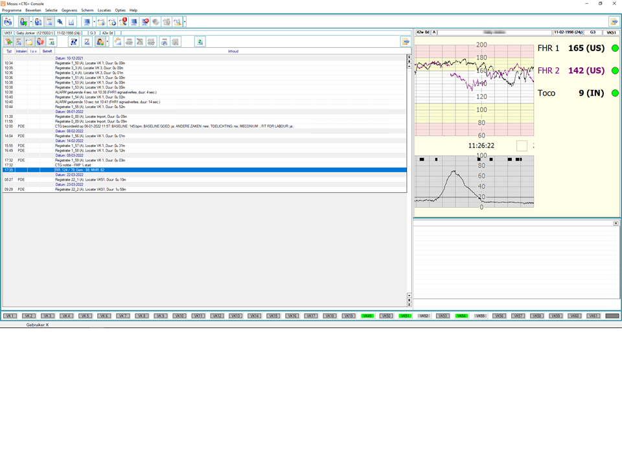The height and width of the screenshot is (466, 622).
Task: Click the calendar date icon in logbook toolbar
Action: (x=51, y=41)
